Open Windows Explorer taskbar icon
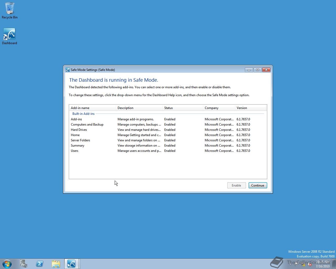 [56, 263]
